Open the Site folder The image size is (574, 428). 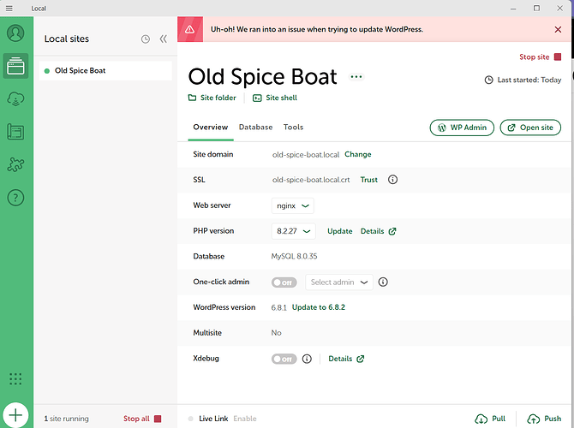[x=212, y=98]
